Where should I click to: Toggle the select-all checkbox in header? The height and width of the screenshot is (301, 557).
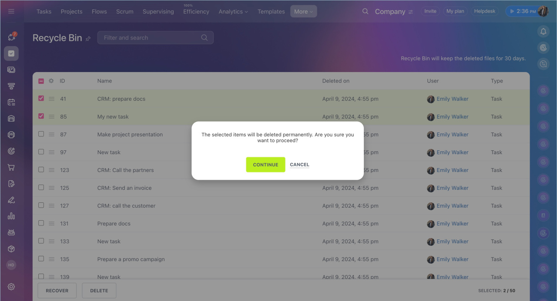coord(41,81)
